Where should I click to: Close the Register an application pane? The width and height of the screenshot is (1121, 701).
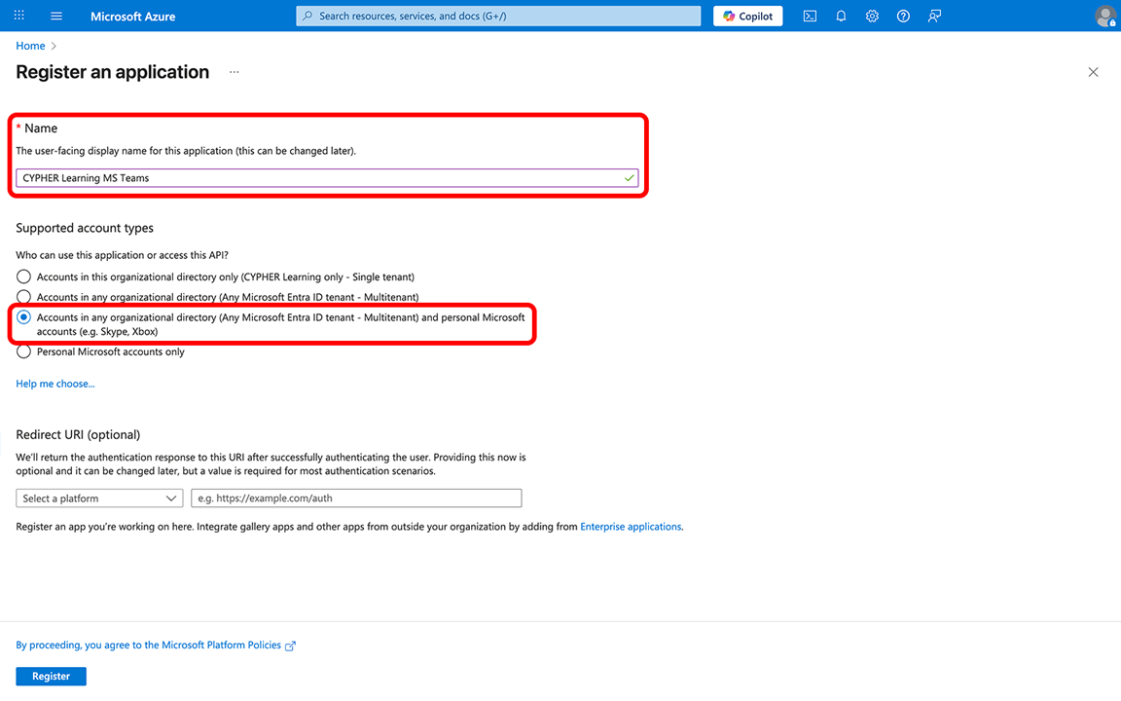(x=1093, y=72)
